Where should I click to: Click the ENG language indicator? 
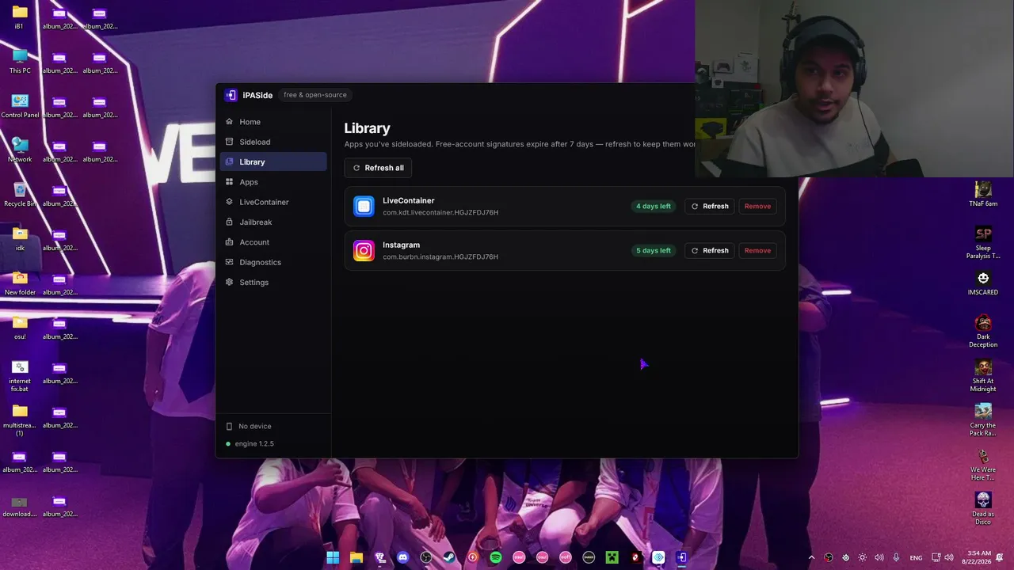[916, 558]
